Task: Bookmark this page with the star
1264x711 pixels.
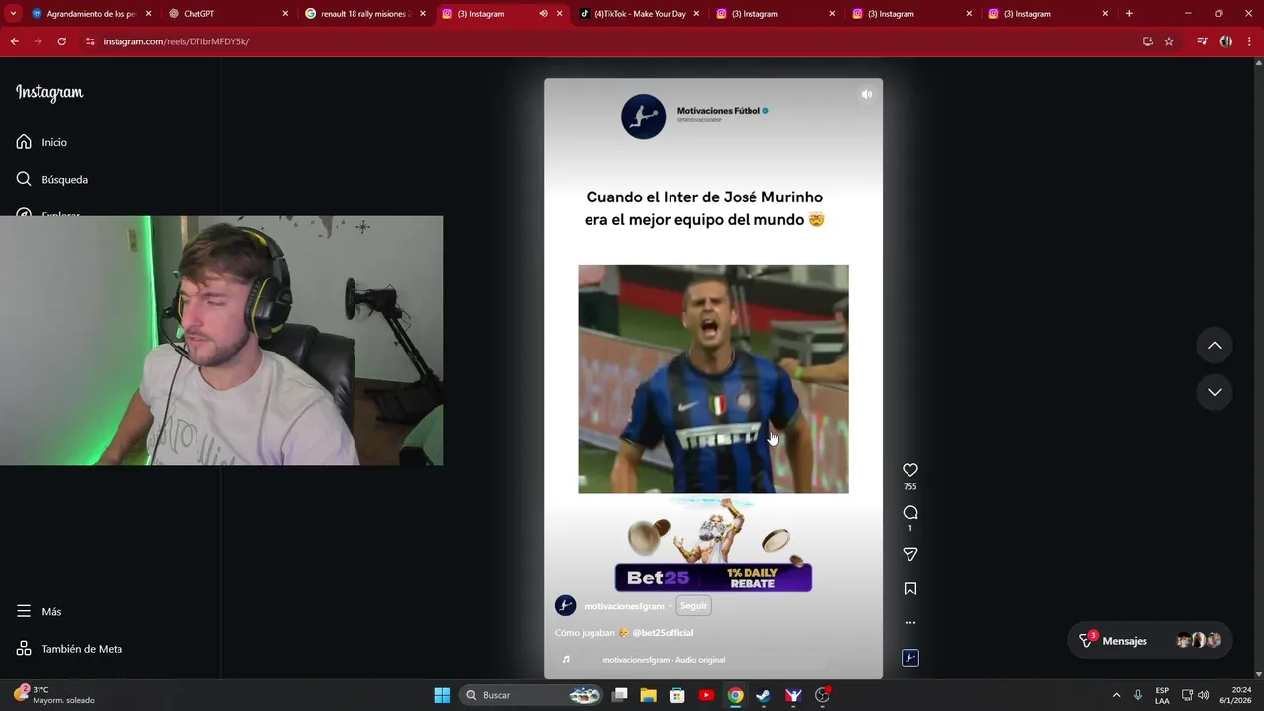Action: tap(1169, 41)
